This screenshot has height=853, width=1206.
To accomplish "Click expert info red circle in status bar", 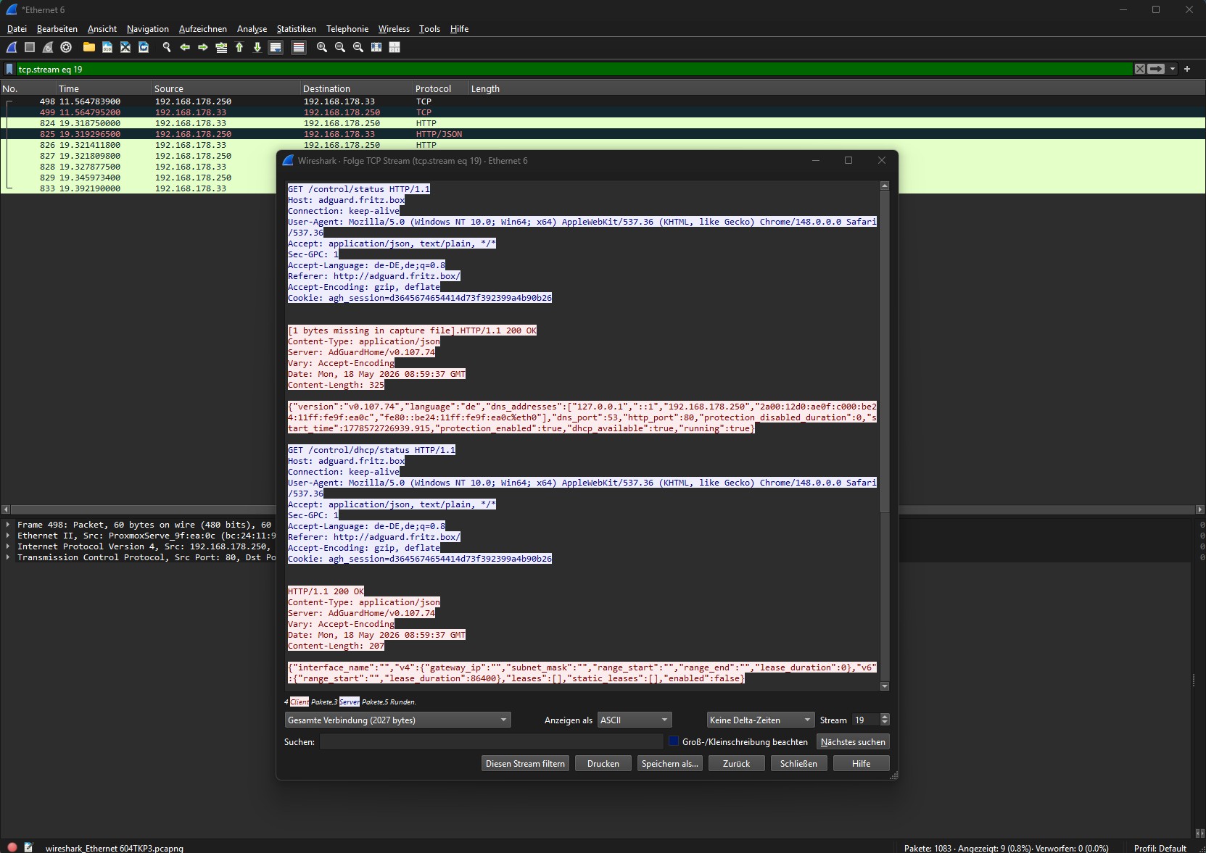I will (12, 847).
